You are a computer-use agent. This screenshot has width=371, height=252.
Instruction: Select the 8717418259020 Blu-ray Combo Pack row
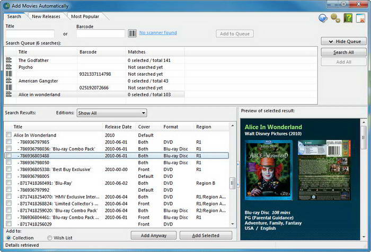tap(117, 210)
